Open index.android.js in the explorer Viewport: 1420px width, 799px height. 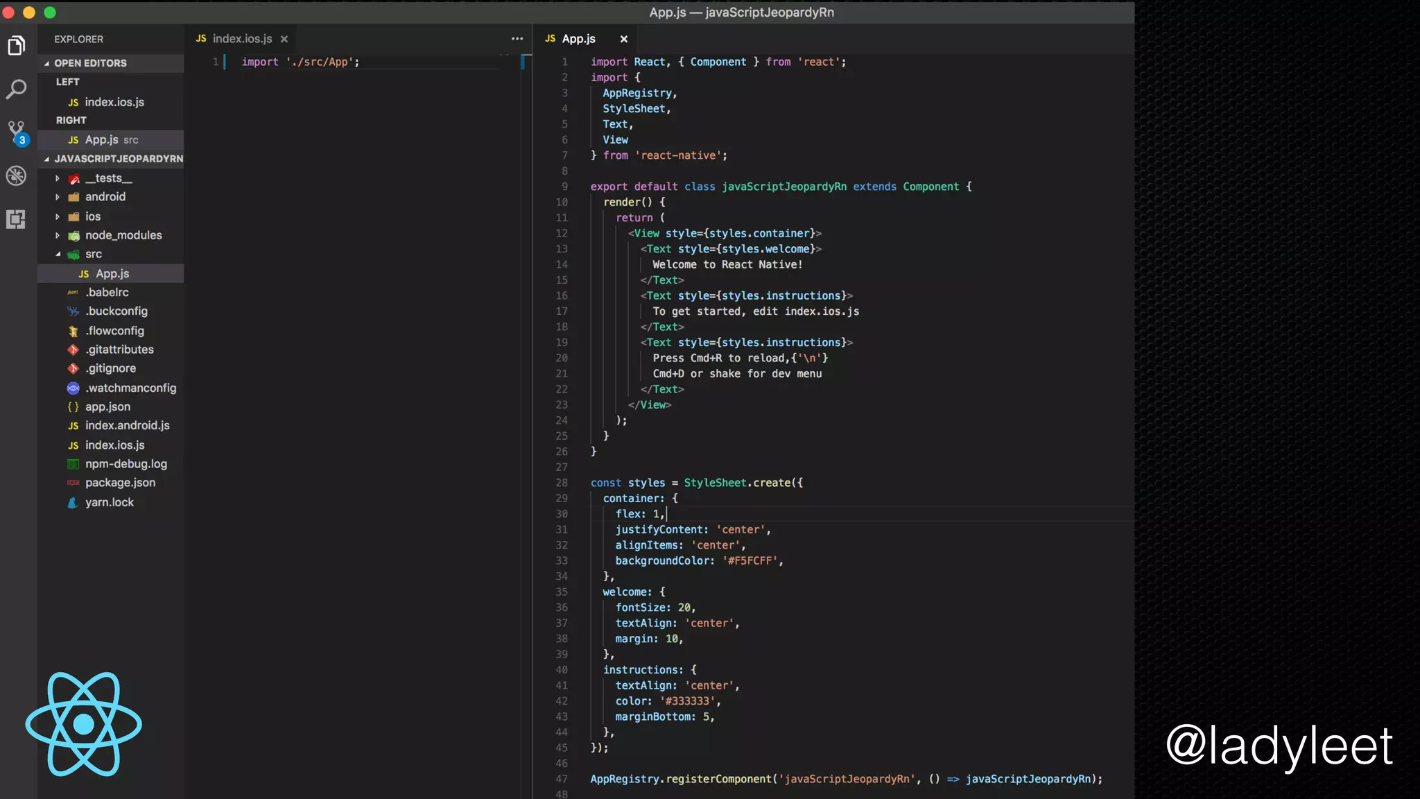pos(127,426)
